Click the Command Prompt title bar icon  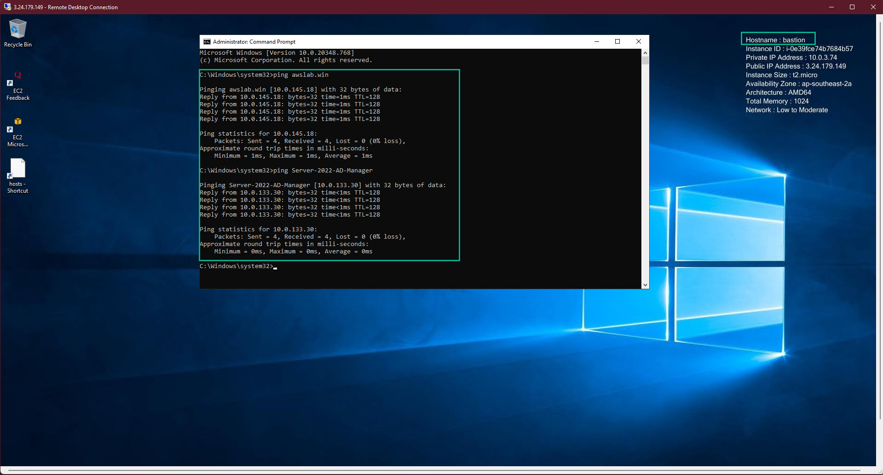(x=207, y=41)
